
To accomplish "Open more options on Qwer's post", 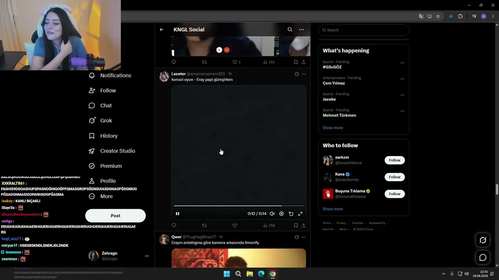I will (304, 237).
